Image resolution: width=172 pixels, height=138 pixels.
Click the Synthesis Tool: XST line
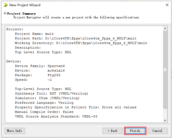click(x=51, y=93)
